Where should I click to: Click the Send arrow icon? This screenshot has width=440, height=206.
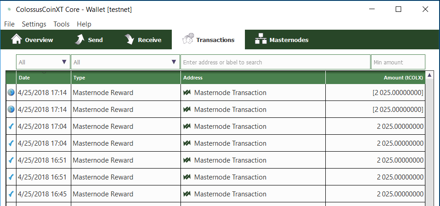80,40
